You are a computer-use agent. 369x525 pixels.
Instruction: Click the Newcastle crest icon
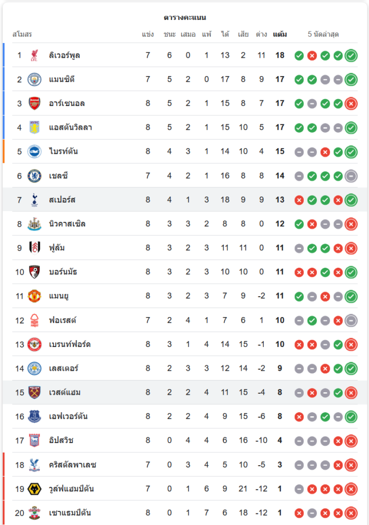pyautogui.click(x=34, y=224)
